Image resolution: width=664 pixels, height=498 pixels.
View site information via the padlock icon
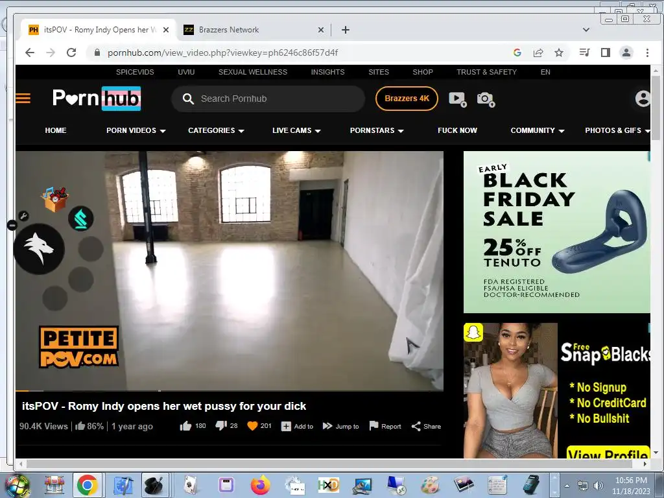[x=97, y=53]
